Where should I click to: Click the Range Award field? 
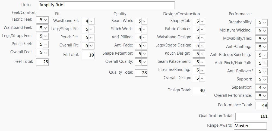[250, 126]
